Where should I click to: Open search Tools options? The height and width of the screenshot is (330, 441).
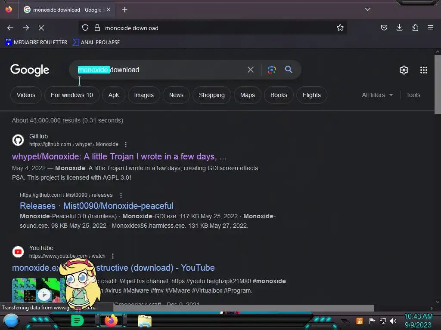click(x=413, y=95)
